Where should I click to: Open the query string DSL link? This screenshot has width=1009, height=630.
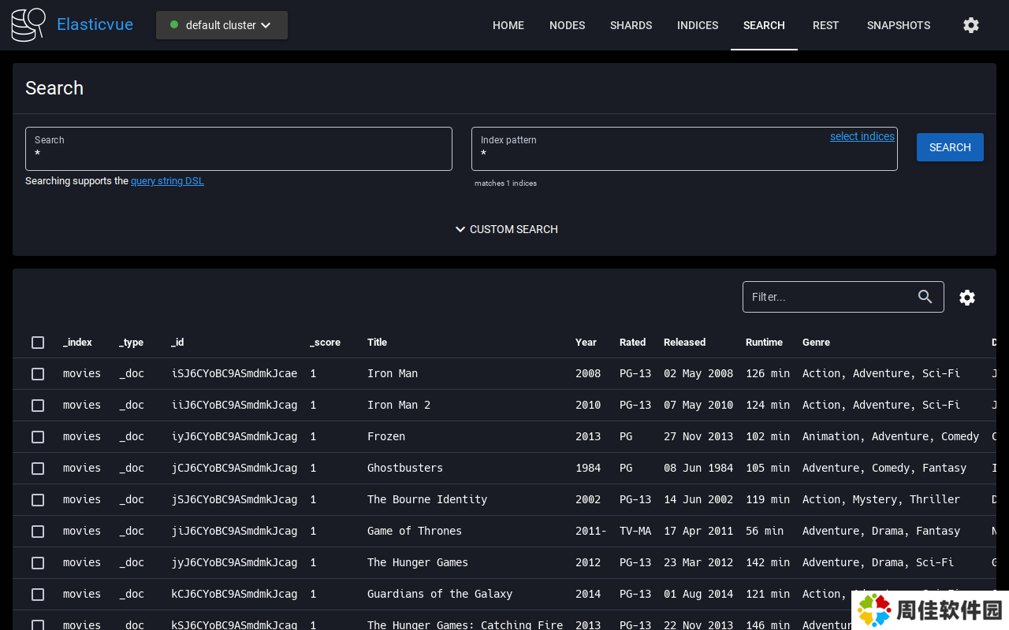click(167, 181)
